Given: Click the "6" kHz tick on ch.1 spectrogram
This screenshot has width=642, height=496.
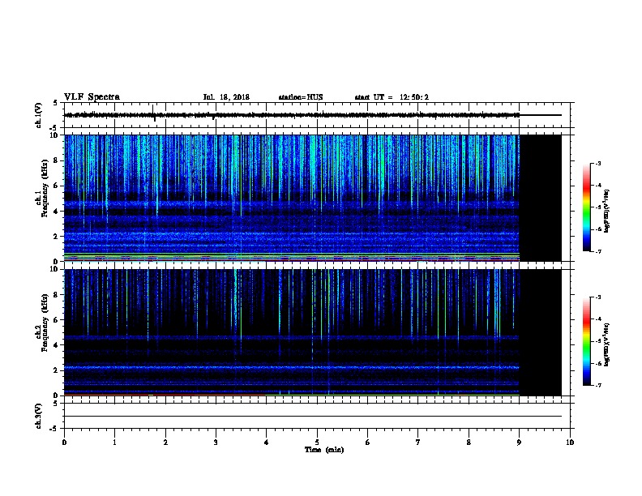Looking at the screenshot, I should [x=56, y=186].
